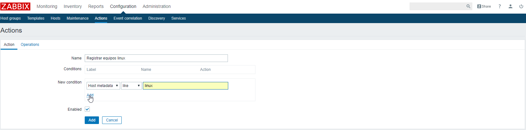Click the Add link under new condition
Viewport: 526px width, 130px height.
[x=90, y=95]
